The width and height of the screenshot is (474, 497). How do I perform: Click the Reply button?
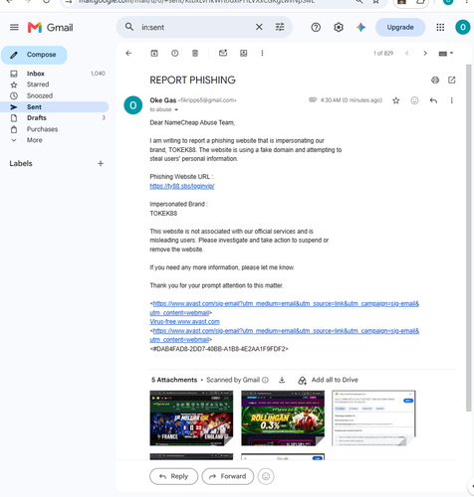pos(174,476)
